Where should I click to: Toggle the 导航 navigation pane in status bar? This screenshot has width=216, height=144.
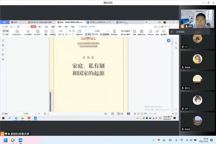(5, 114)
